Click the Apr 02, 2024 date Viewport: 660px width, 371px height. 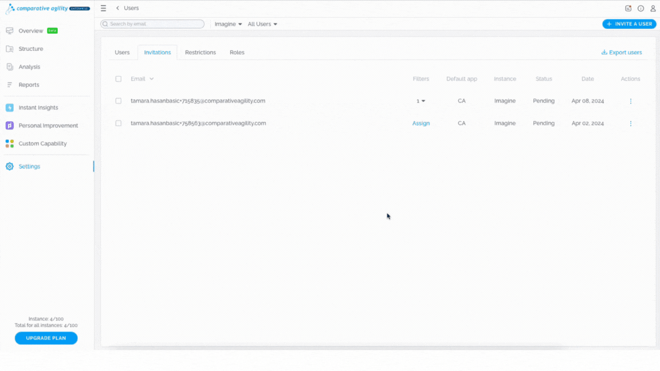[x=588, y=123]
